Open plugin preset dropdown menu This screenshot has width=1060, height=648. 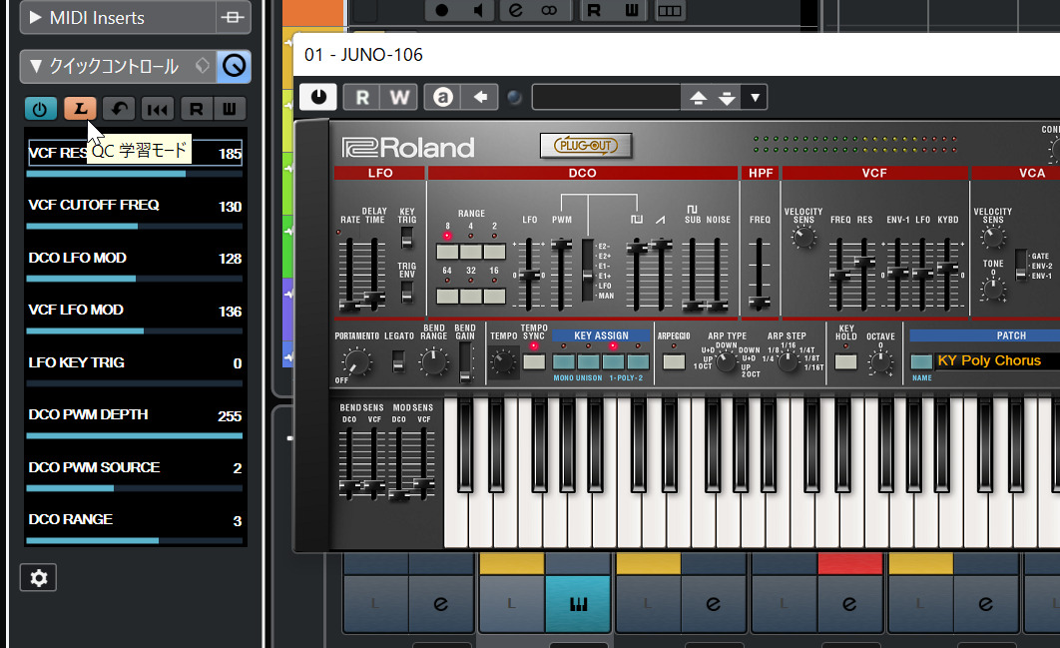756,98
